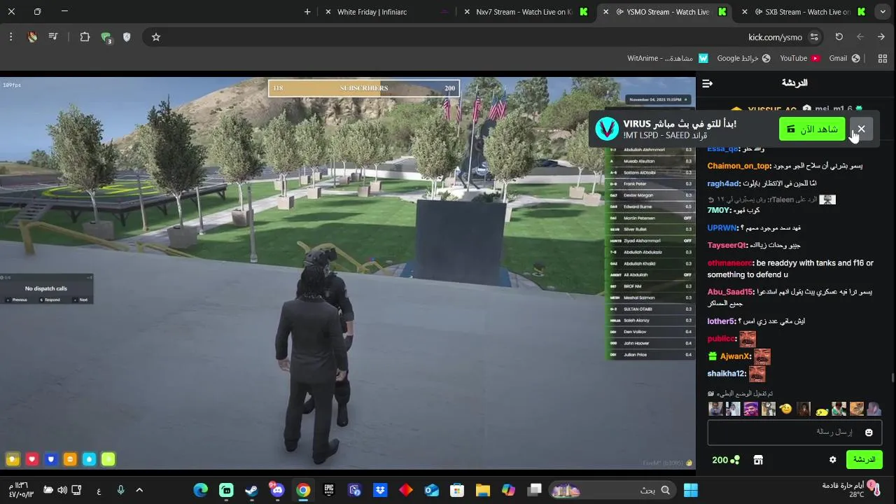
Task: Click lother5 username in chat
Action: [721, 321]
